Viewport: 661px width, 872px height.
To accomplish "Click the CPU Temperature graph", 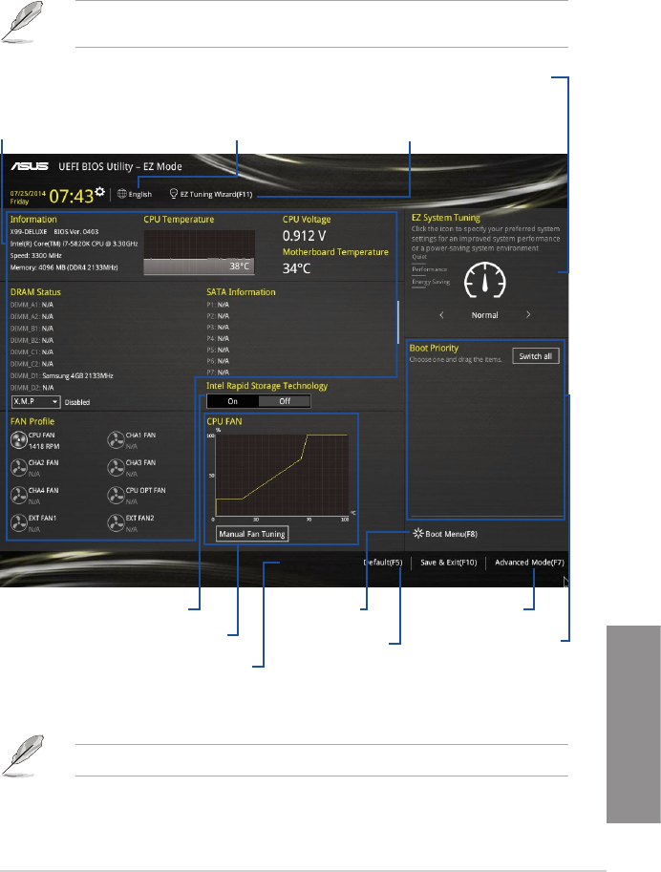I will pos(200,252).
